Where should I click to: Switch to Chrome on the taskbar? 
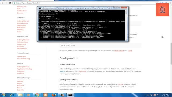(37, 95)
